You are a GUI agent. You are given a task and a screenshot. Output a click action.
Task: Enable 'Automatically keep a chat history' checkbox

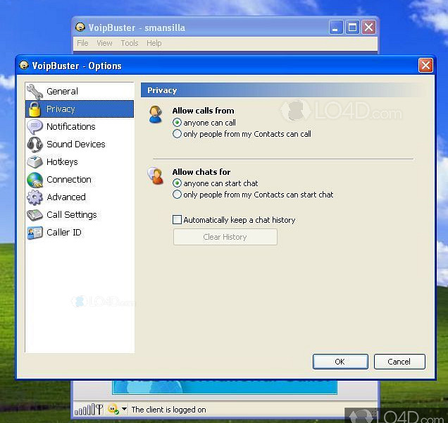[x=177, y=220]
